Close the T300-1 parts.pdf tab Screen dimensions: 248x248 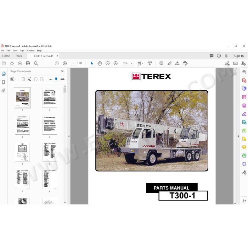click(x=57, y=56)
